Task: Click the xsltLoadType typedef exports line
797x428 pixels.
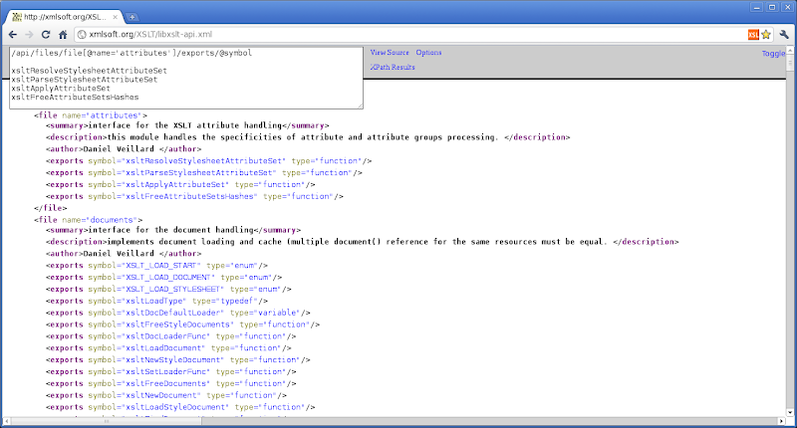Action: coord(156,301)
